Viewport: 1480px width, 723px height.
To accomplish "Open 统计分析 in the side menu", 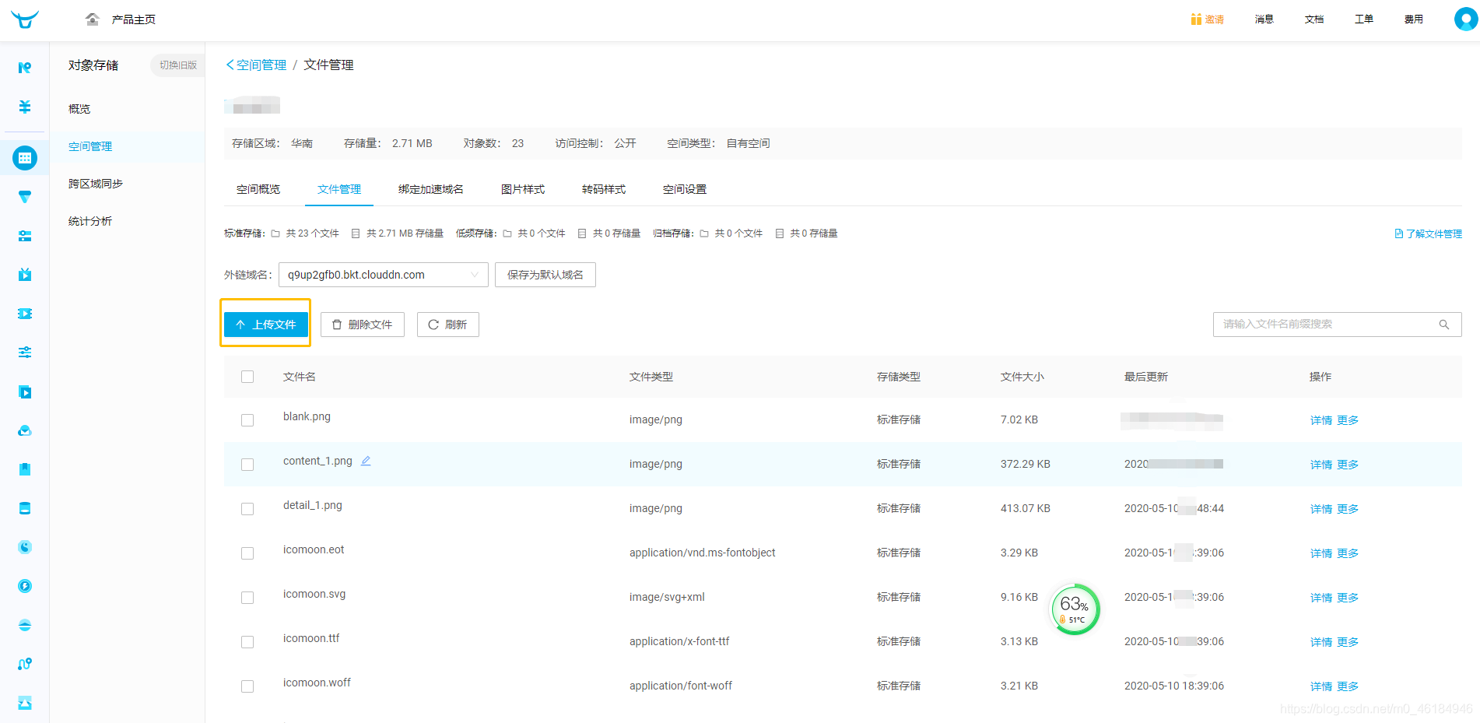I will click(90, 221).
